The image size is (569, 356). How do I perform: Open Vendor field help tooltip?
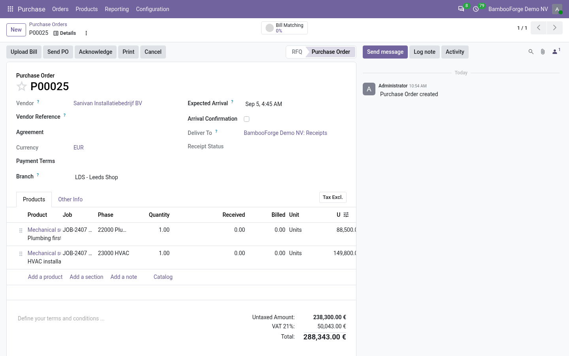click(38, 102)
